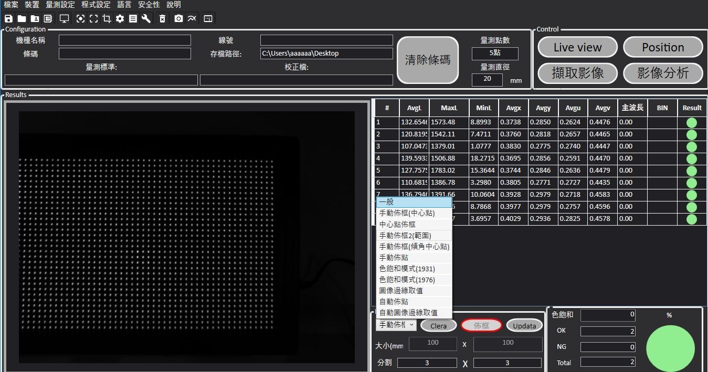708x372 pixels.
Task: Click the crop tool toolbar icon
Action: pos(107,18)
